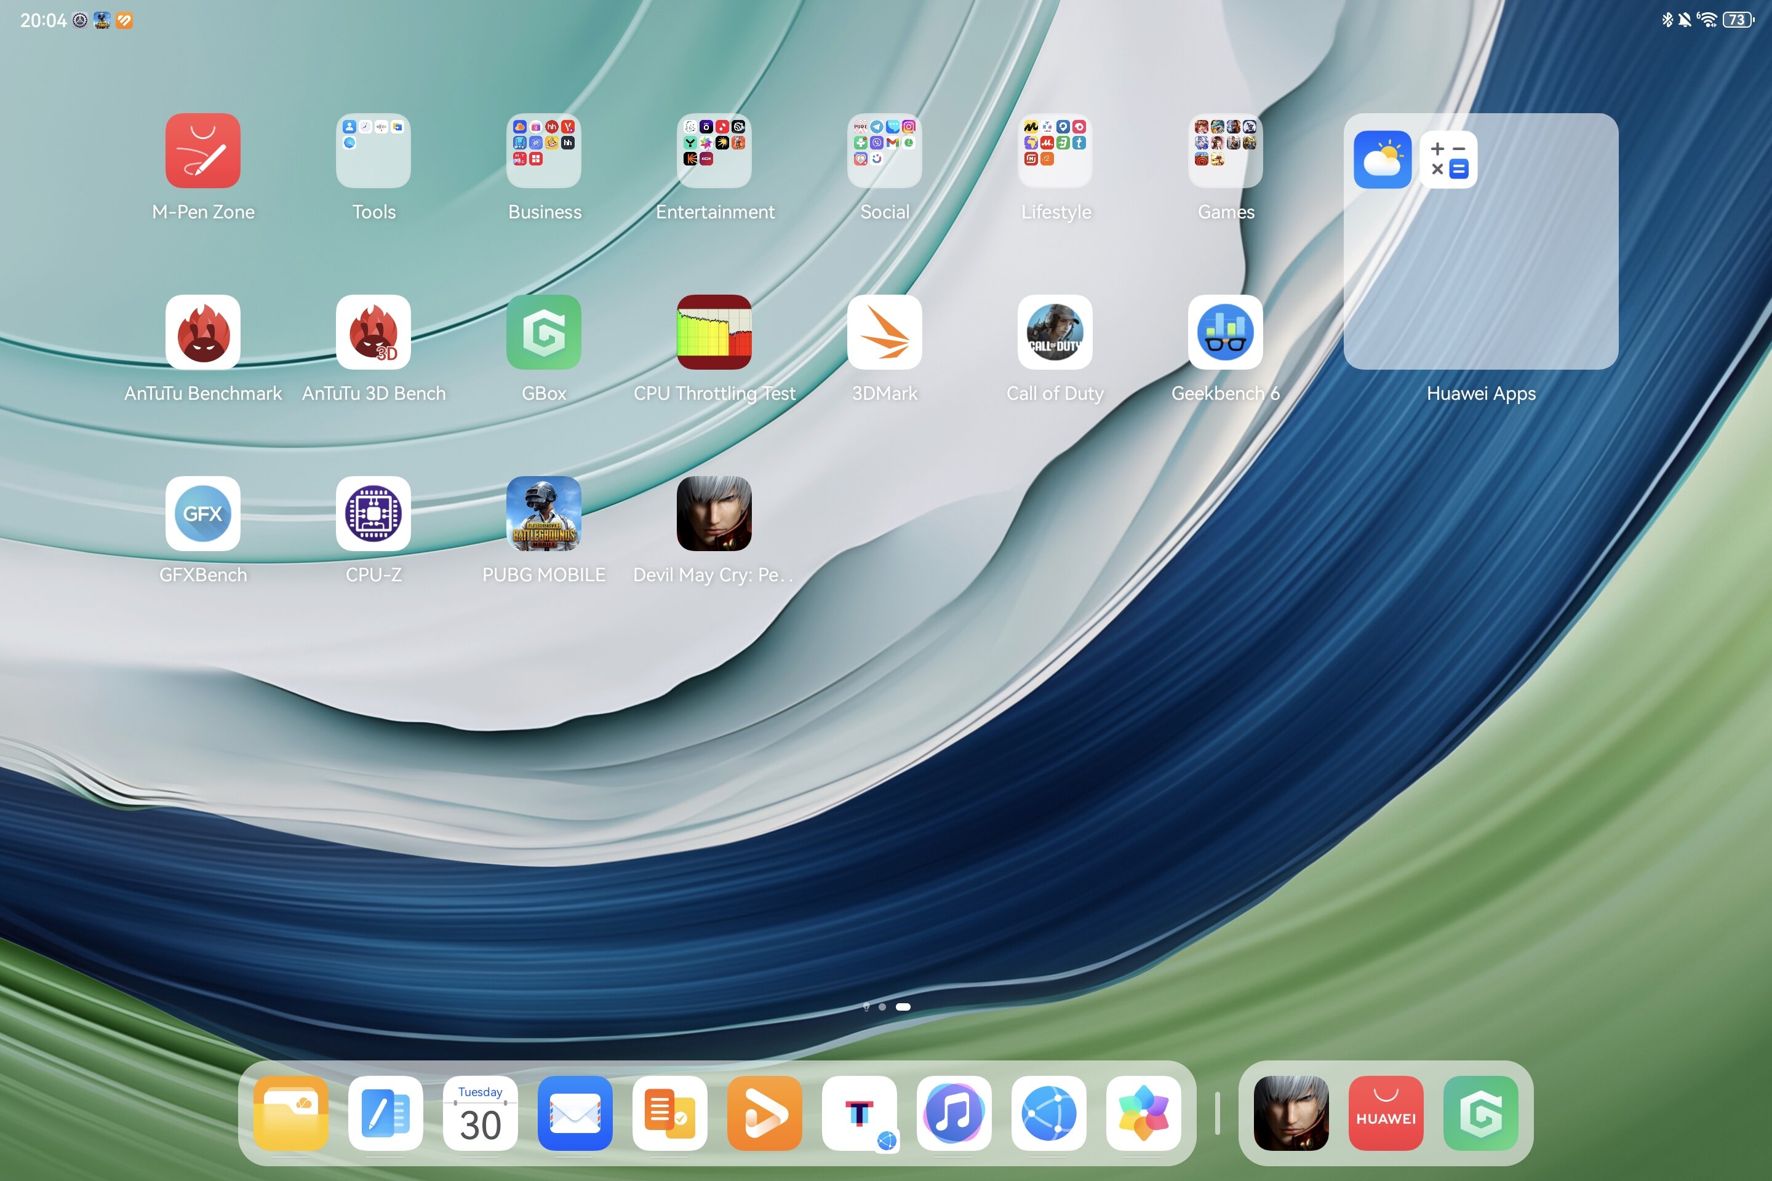Screen dimensions: 1772x1181
Task: Expand the Tools folder
Action: click(373, 151)
